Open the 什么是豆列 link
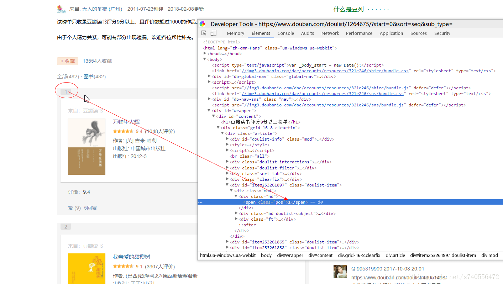This screenshot has height=284, width=503. (x=349, y=9)
